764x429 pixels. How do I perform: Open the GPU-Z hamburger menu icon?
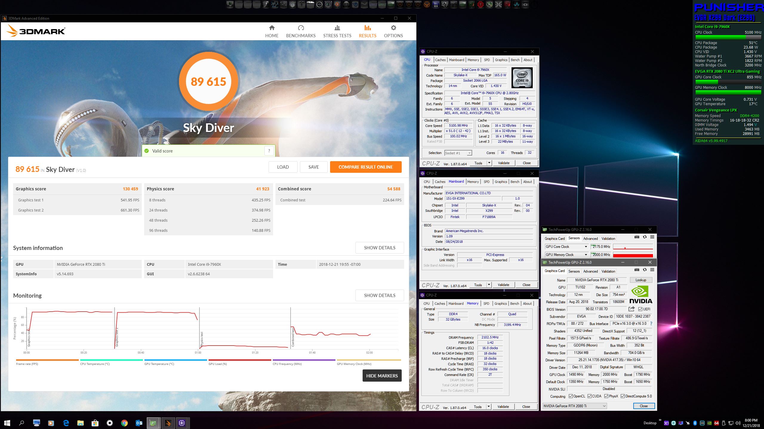click(x=652, y=270)
